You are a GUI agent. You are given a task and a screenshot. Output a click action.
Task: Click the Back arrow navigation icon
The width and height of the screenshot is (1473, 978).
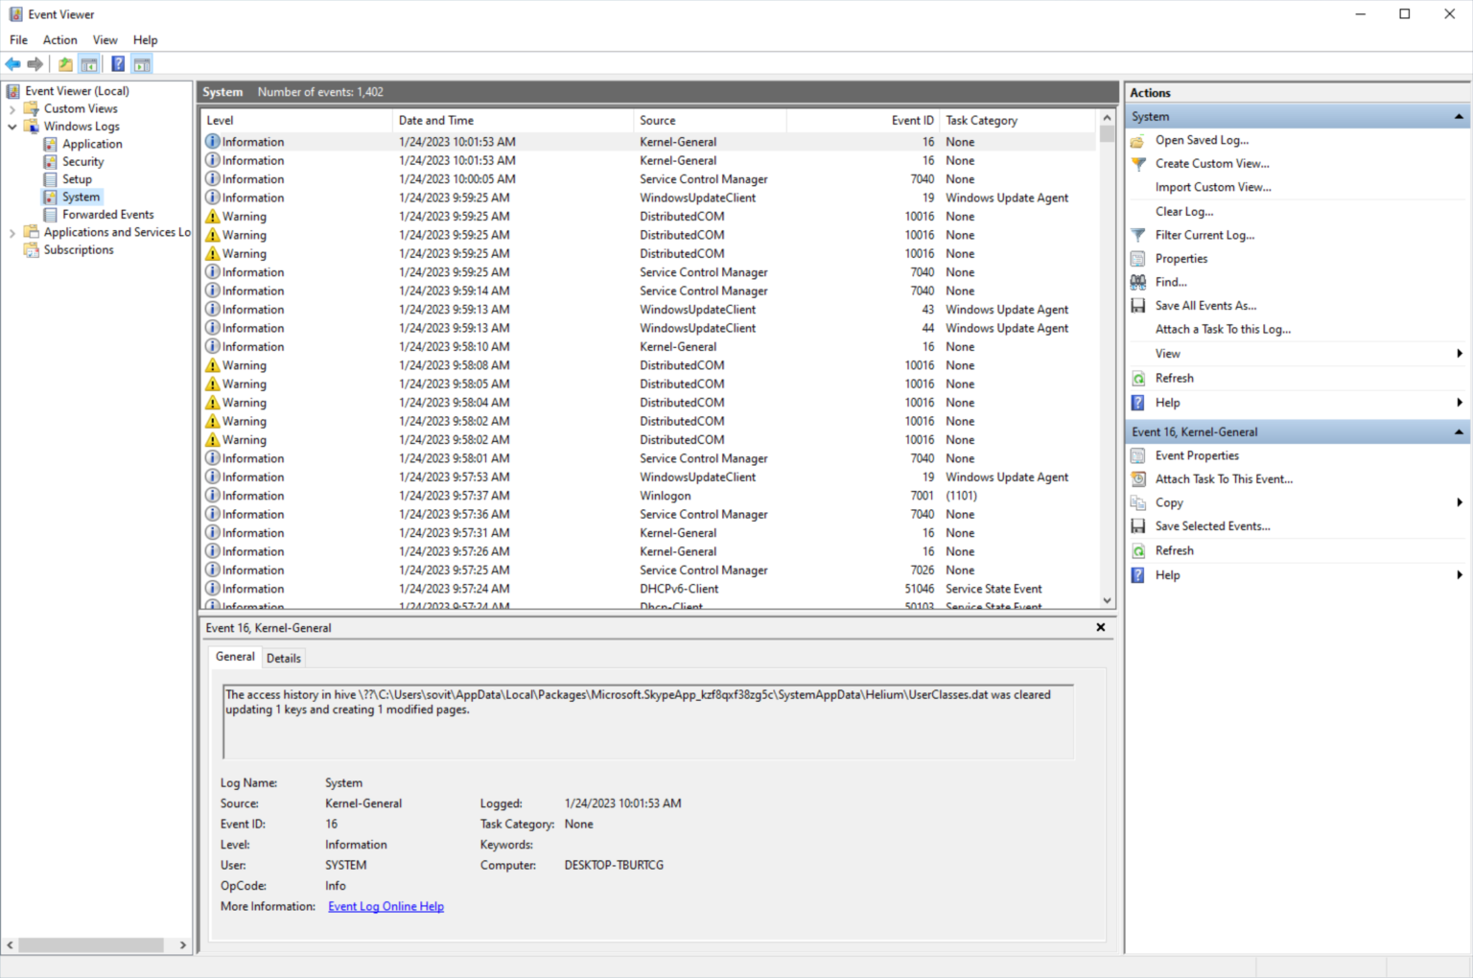(x=12, y=63)
